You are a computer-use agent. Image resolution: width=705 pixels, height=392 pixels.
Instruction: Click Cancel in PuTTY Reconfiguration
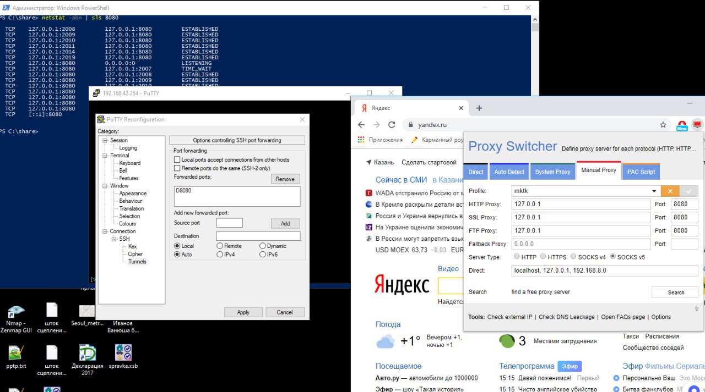pos(285,312)
